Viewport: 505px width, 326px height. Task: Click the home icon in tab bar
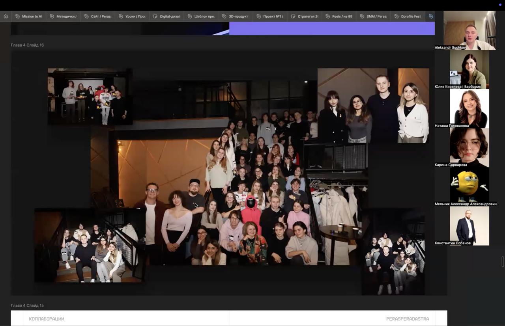click(6, 17)
